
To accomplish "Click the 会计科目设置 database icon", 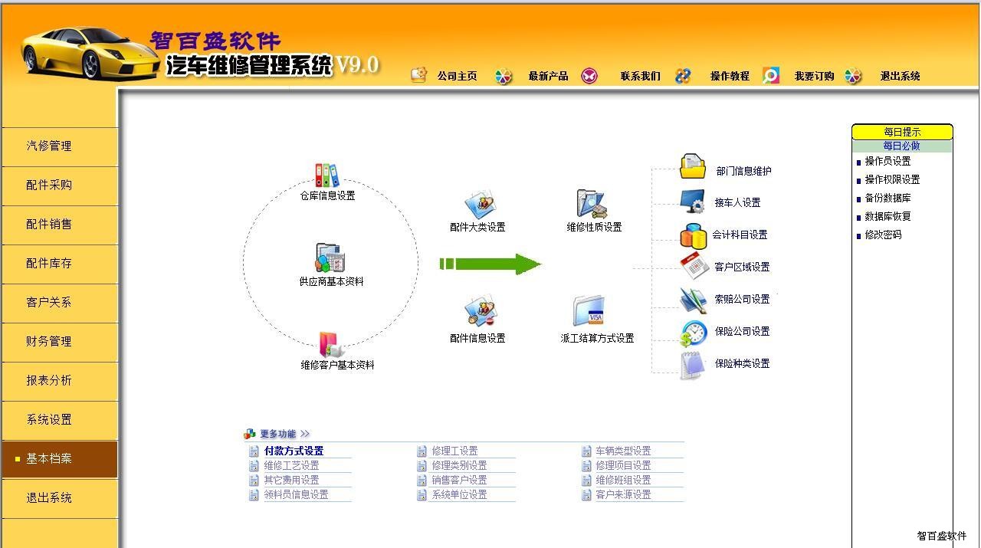I will pyautogui.click(x=693, y=235).
